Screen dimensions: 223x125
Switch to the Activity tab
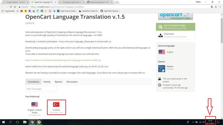pyautogui.click(x=47, y=82)
